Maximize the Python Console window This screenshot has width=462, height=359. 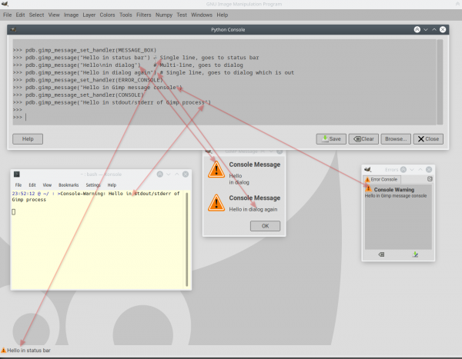434,29
